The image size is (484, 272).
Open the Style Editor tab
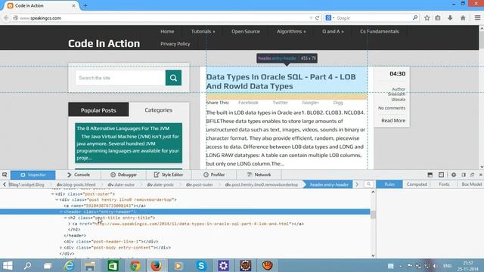pyautogui.click(x=169, y=175)
